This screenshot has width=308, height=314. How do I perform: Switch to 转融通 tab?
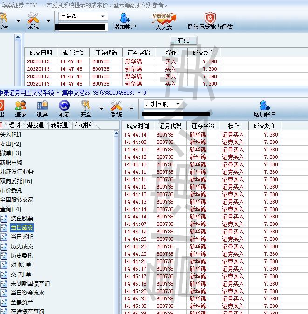pos(59,125)
